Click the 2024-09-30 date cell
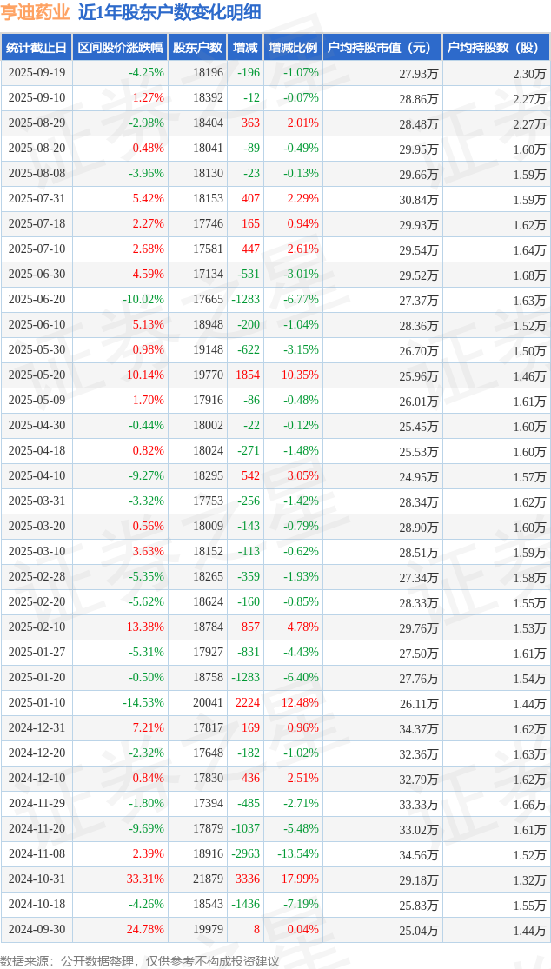The width and height of the screenshot is (551, 969). [x=37, y=930]
